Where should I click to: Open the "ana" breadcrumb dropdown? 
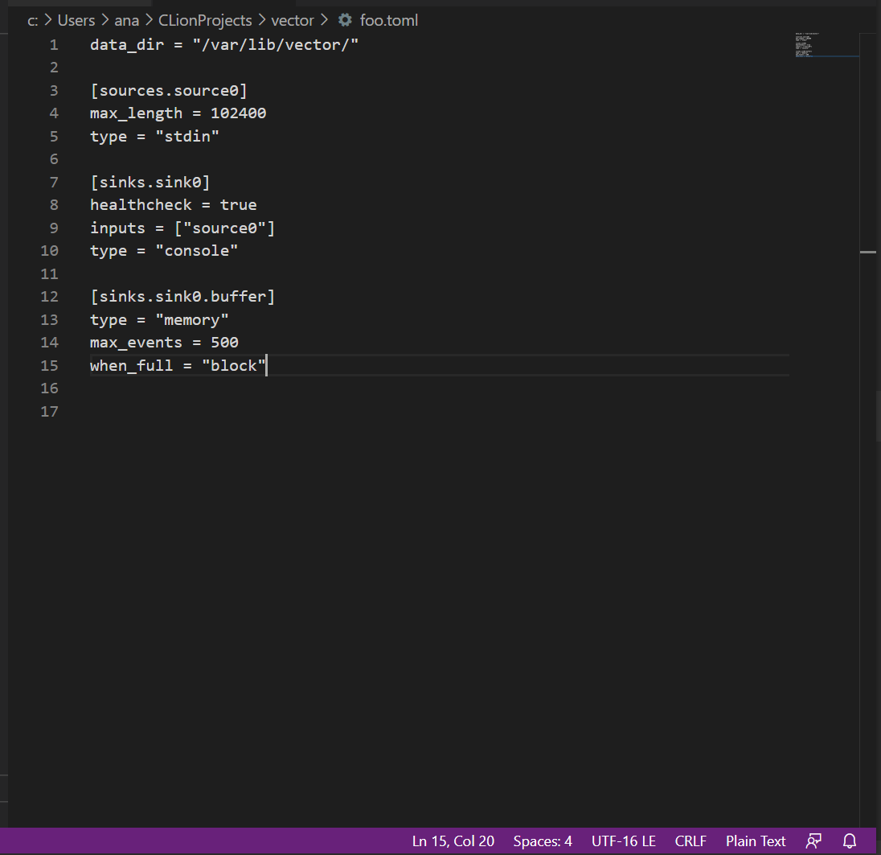(x=126, y=20)
